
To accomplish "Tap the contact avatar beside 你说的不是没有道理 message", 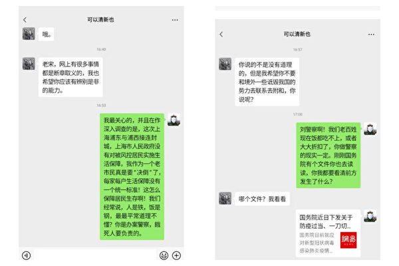I will [x=225, y=64].
